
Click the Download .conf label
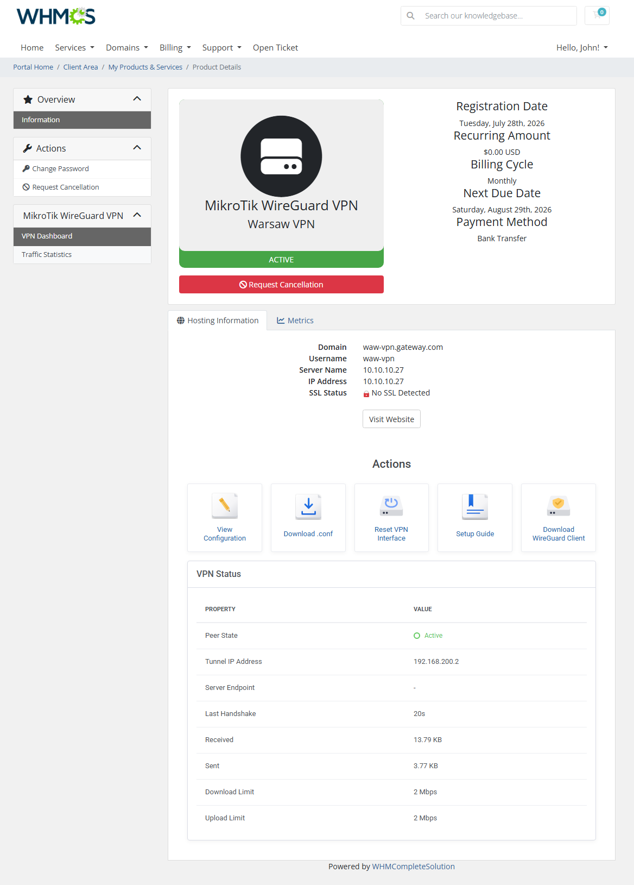[308, 534]
